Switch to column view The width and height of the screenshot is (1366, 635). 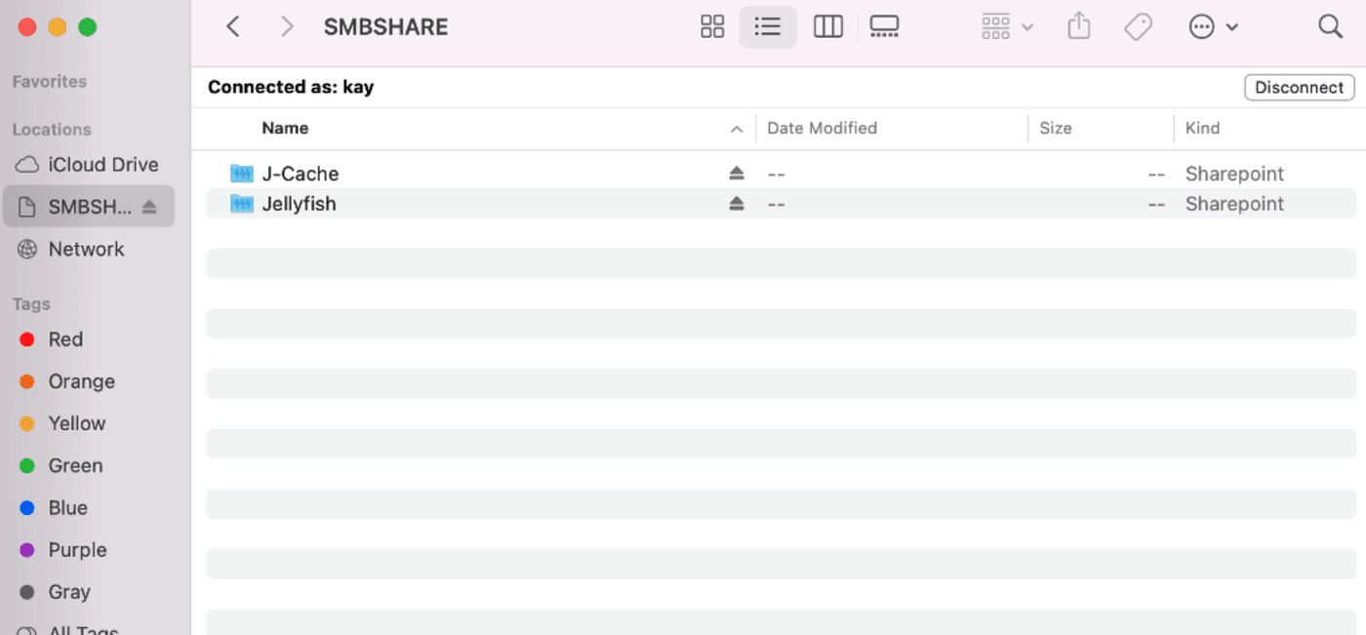tap(827, 27)
